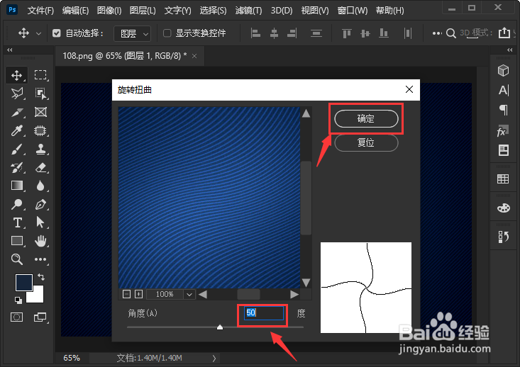The image size is (520, 367).
Task: Open the preview zoom percentage dropdown
Action: 189,295
